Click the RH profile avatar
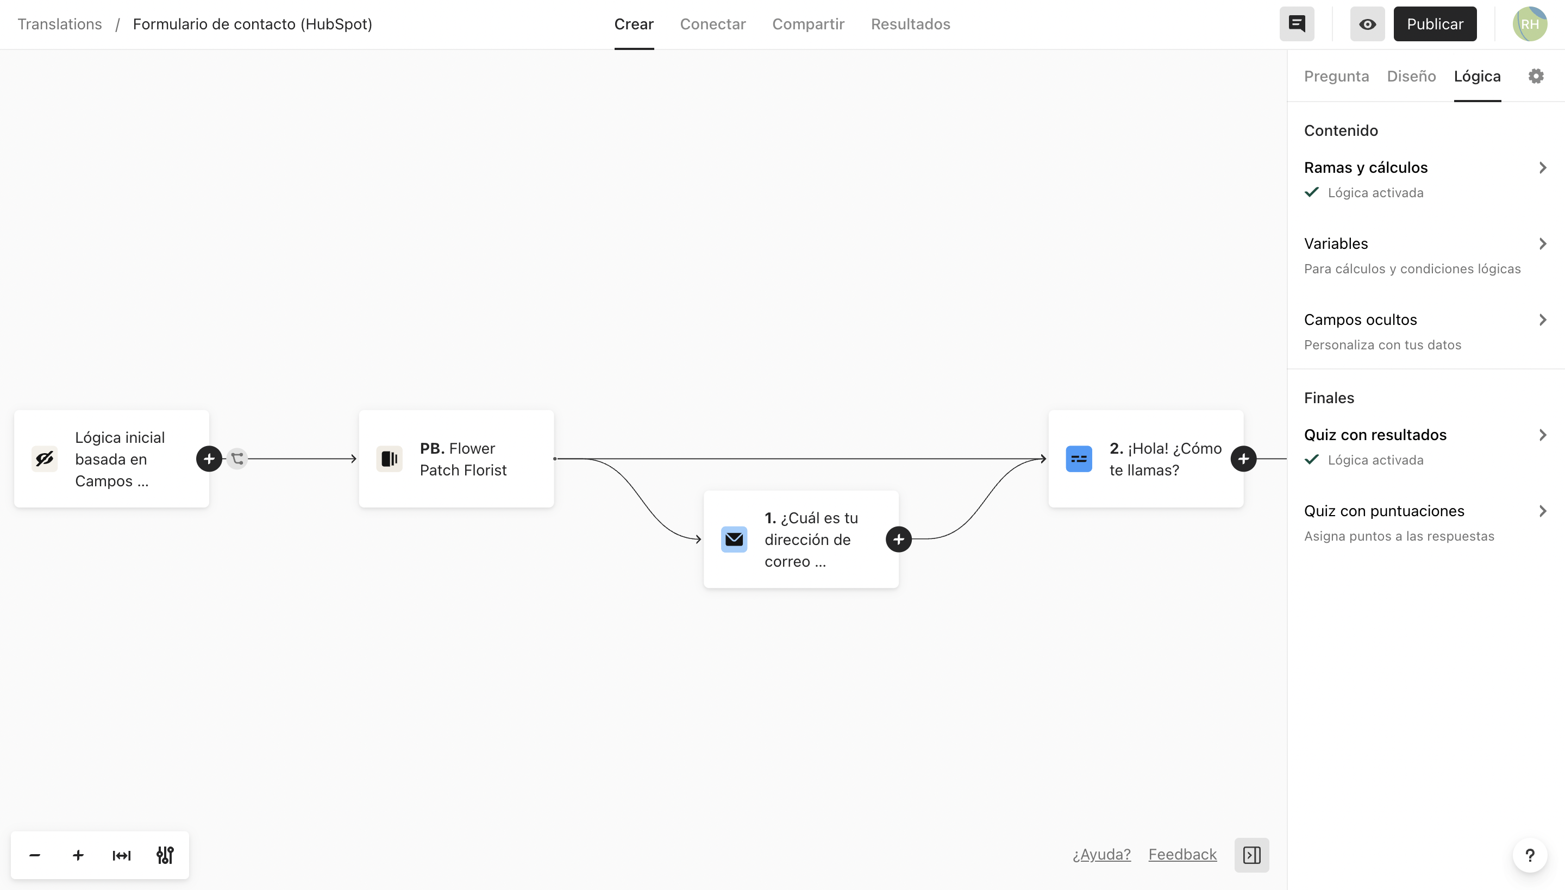 coord(1530,24)
